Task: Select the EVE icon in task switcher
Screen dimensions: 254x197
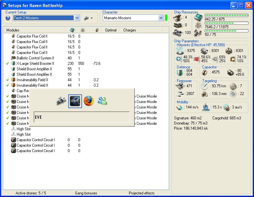Action: (75, 101)
